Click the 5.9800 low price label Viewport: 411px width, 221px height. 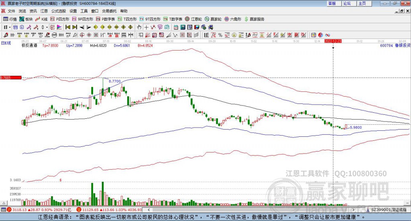click(356, 128)
